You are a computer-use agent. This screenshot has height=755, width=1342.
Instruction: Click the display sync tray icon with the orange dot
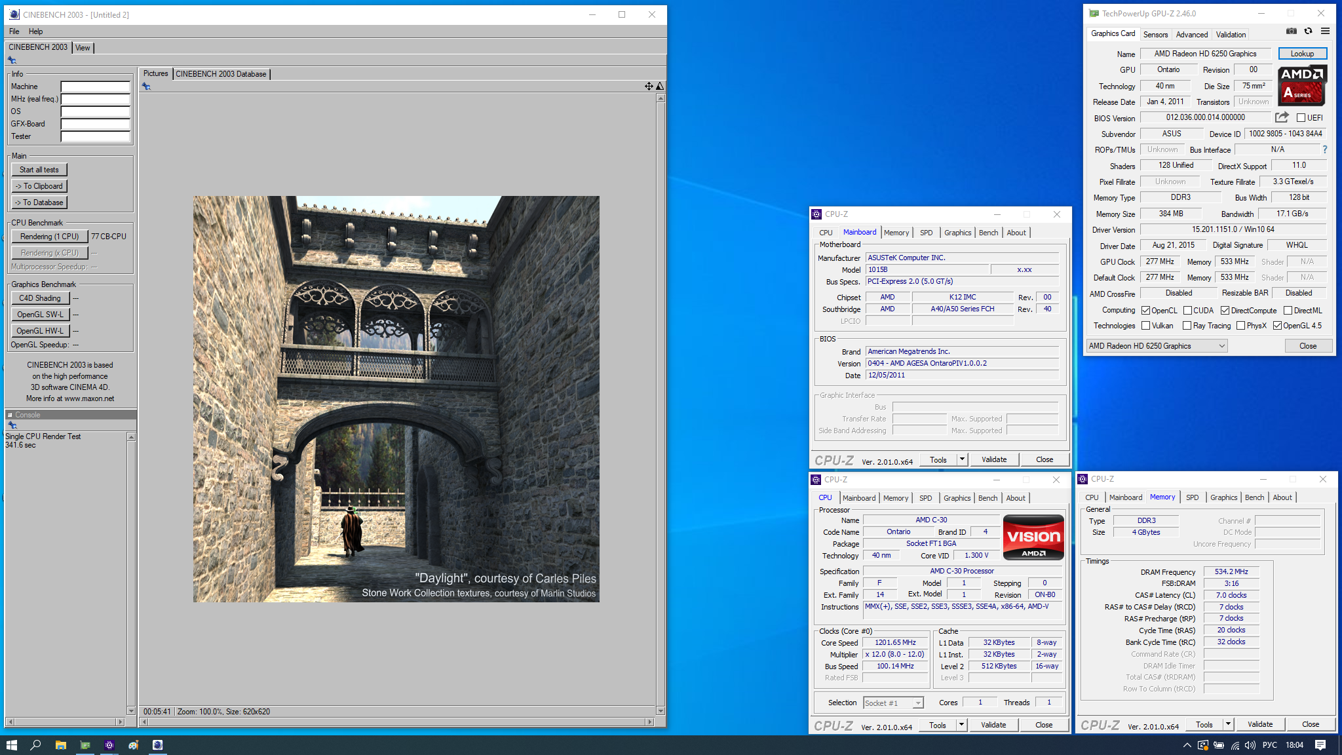[1203, 745]
